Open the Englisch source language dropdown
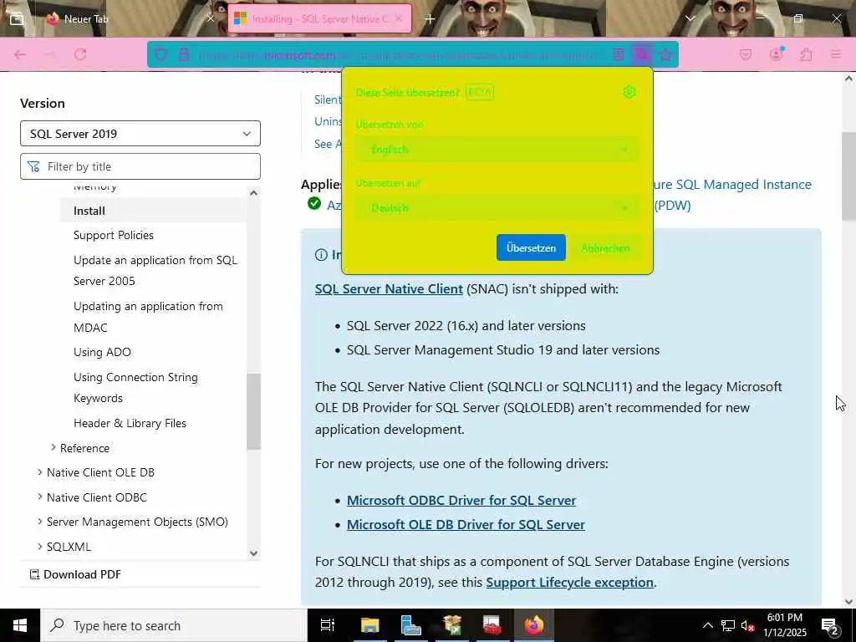The height and width of the screenshot is (642, 856). (497, 149)
